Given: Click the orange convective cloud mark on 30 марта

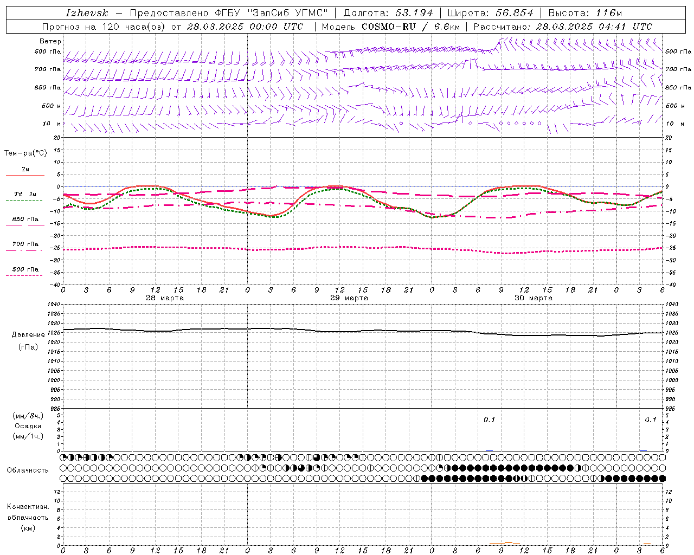Looking at the screenshot, I should pyautogui.click(x=505, y=543).
